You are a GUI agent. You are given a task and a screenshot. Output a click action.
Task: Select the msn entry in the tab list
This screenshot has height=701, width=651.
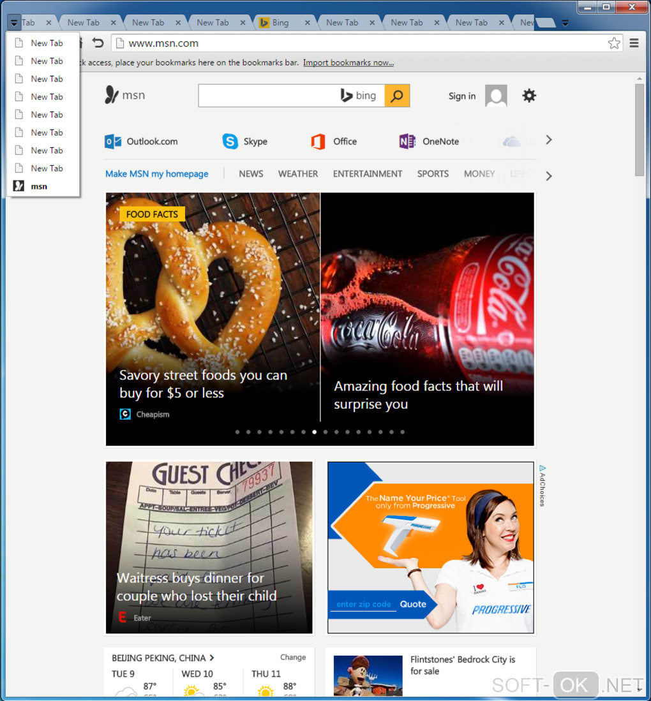[43, 186]
